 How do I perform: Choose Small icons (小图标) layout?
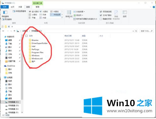(33, 15)
